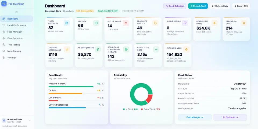Click the On Sale orange progress bar
The height and width of the screenshot is (129, 258).
tap(65, 94)
